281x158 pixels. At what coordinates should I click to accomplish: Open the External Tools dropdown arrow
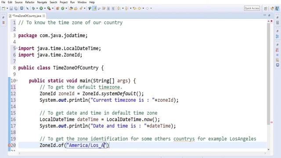click(53, 8)
